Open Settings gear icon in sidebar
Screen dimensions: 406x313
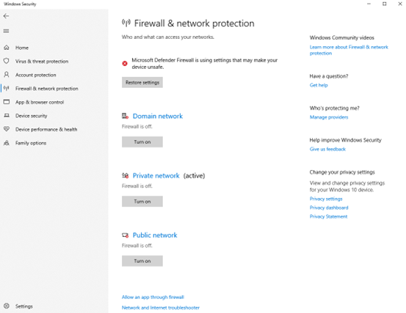click(x=7, y=306)
